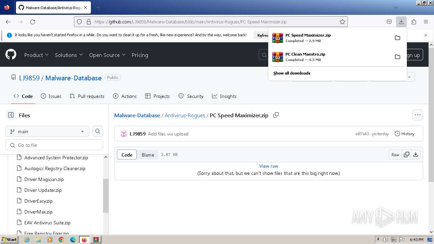The image size is (434, 244).
Task: Dismiss the Firefox refresh notification bar
Action: click(426, 35)
